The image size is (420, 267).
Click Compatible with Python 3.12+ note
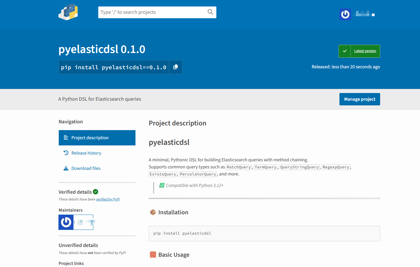click(x=195, y=185)
